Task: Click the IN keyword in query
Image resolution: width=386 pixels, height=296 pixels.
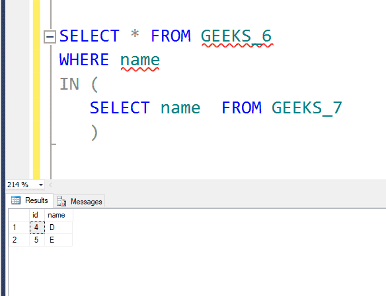Action: pos(69,84)
